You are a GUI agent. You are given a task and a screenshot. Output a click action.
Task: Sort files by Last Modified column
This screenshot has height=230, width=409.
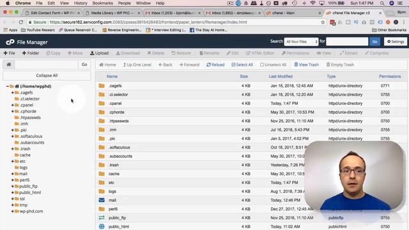point(281,77)
